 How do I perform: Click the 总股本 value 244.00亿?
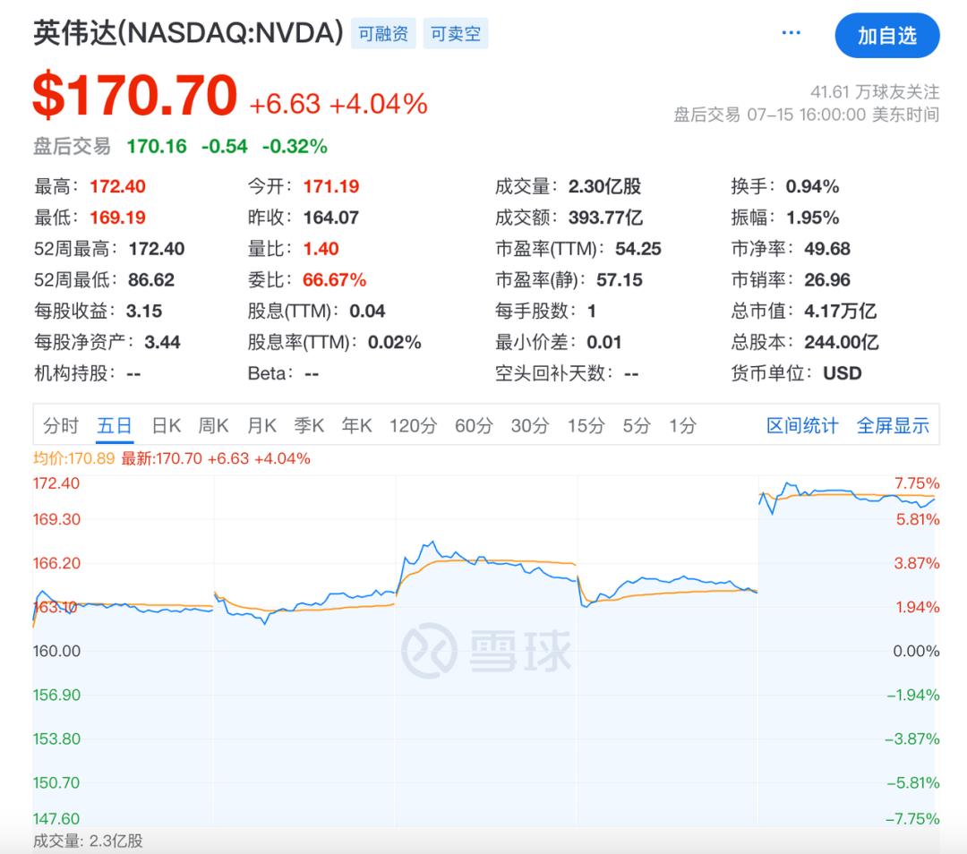[x=842, y=342]
